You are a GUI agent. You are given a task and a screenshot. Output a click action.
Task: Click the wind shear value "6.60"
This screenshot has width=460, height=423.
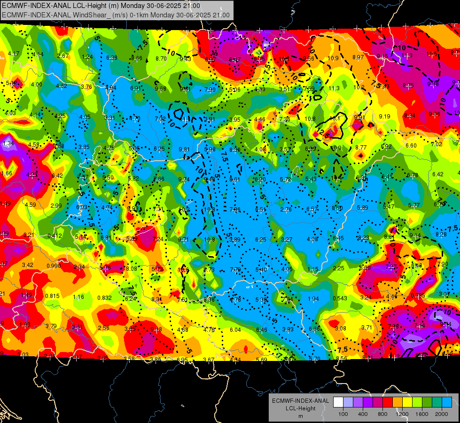pos(411,145)
